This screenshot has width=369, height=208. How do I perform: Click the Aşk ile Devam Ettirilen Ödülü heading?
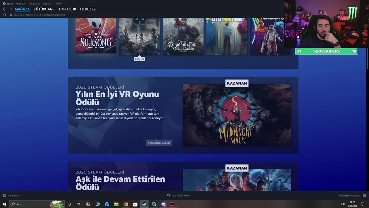(x=120, y=183)
